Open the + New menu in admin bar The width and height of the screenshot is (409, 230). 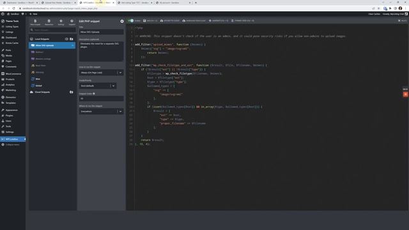pos(33,14)
